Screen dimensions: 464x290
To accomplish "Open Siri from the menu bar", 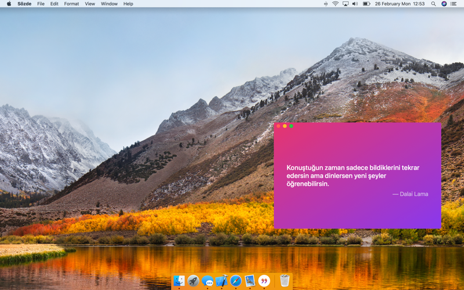I will (x=444, y=4).
